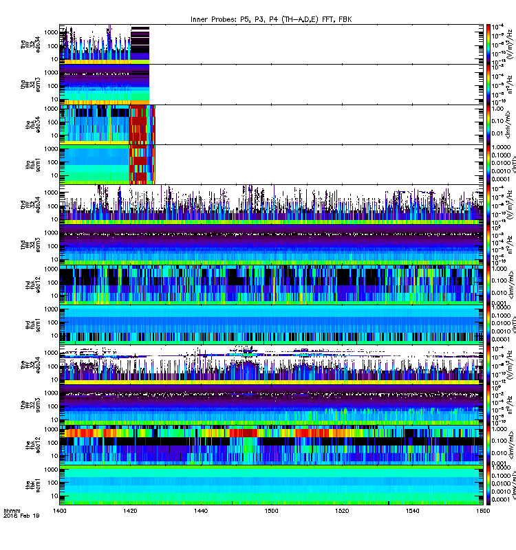Click '10' tick of thd fbk edc12 panel
Viewport: 516px width, 550px height.
pos(54,296)
